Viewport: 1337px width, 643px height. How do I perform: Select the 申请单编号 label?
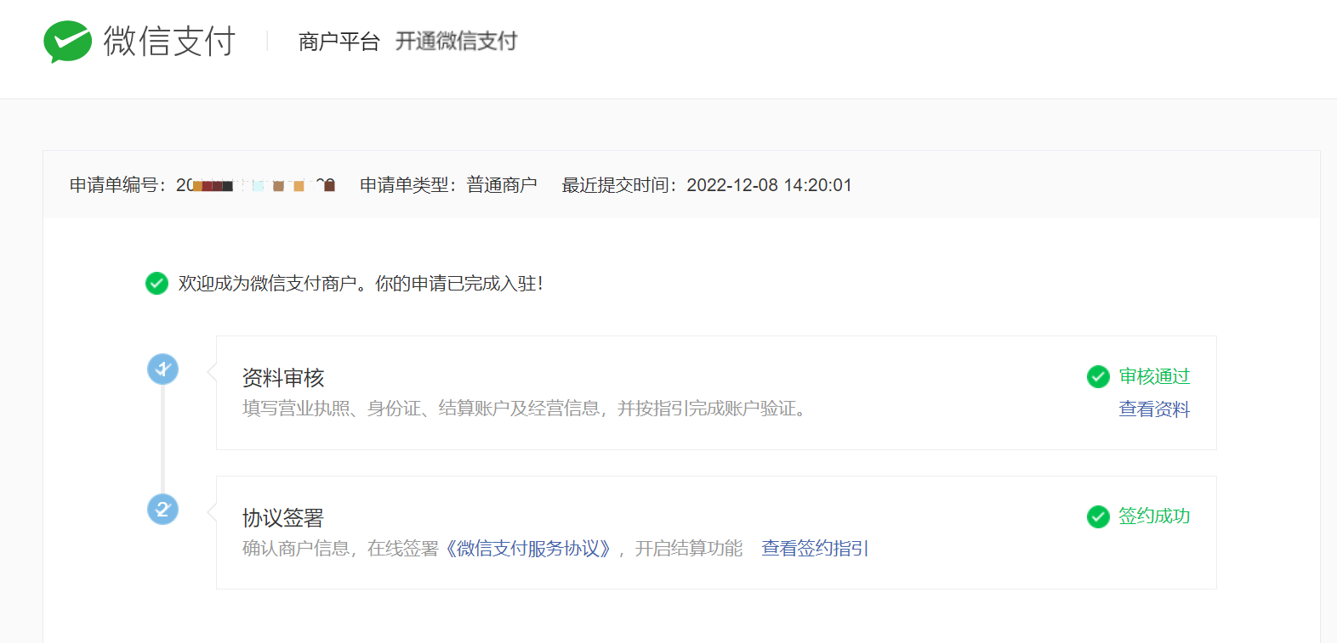point(118,185)
